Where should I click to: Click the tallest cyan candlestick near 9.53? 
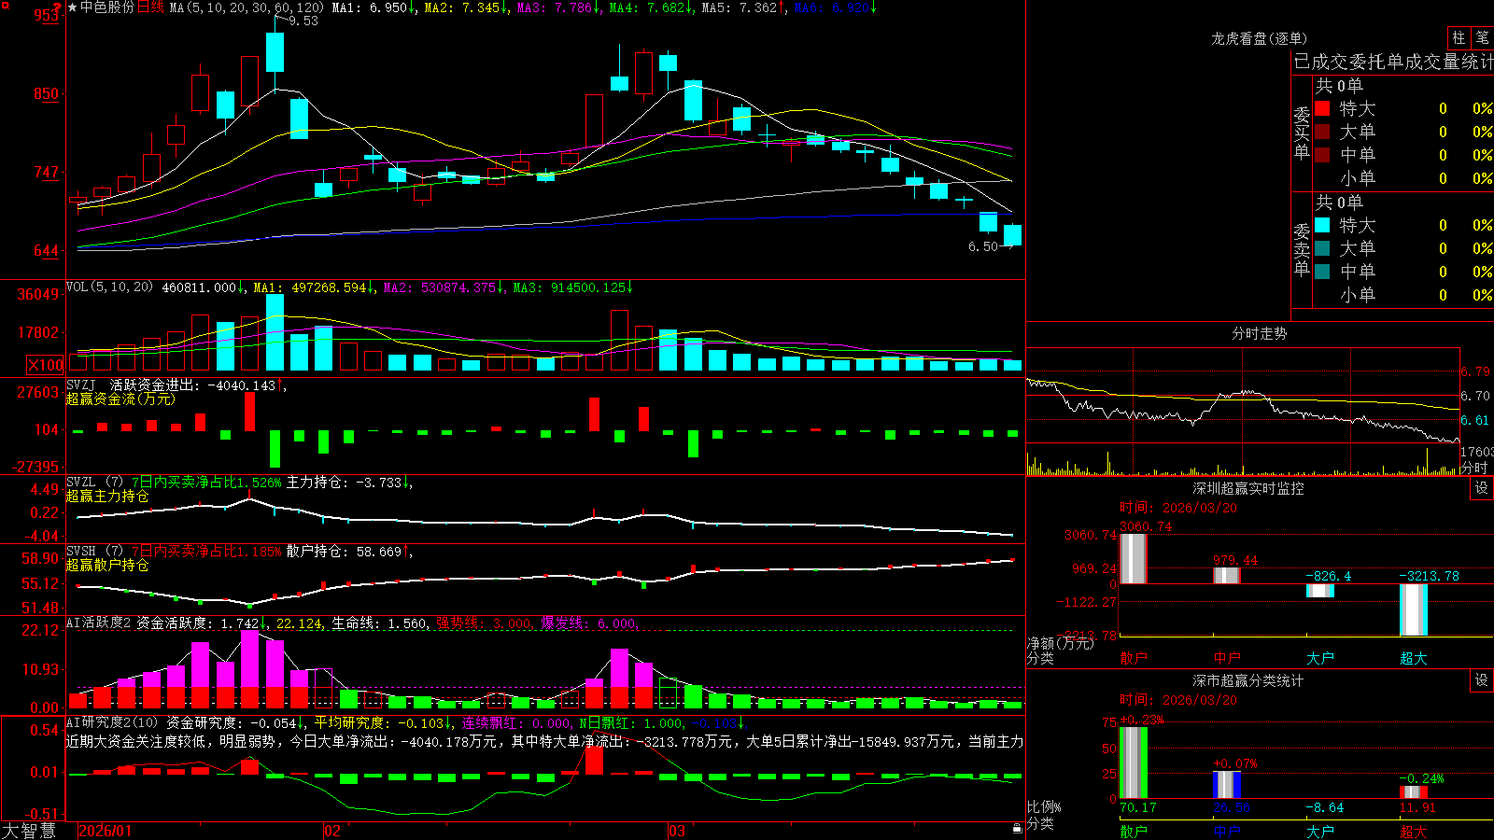pyautogui.click(x=275, y=52)
